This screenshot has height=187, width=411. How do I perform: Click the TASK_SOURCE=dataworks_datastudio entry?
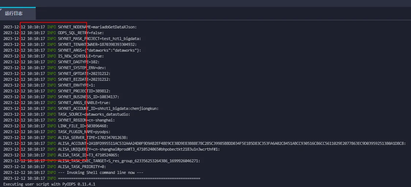94,114
